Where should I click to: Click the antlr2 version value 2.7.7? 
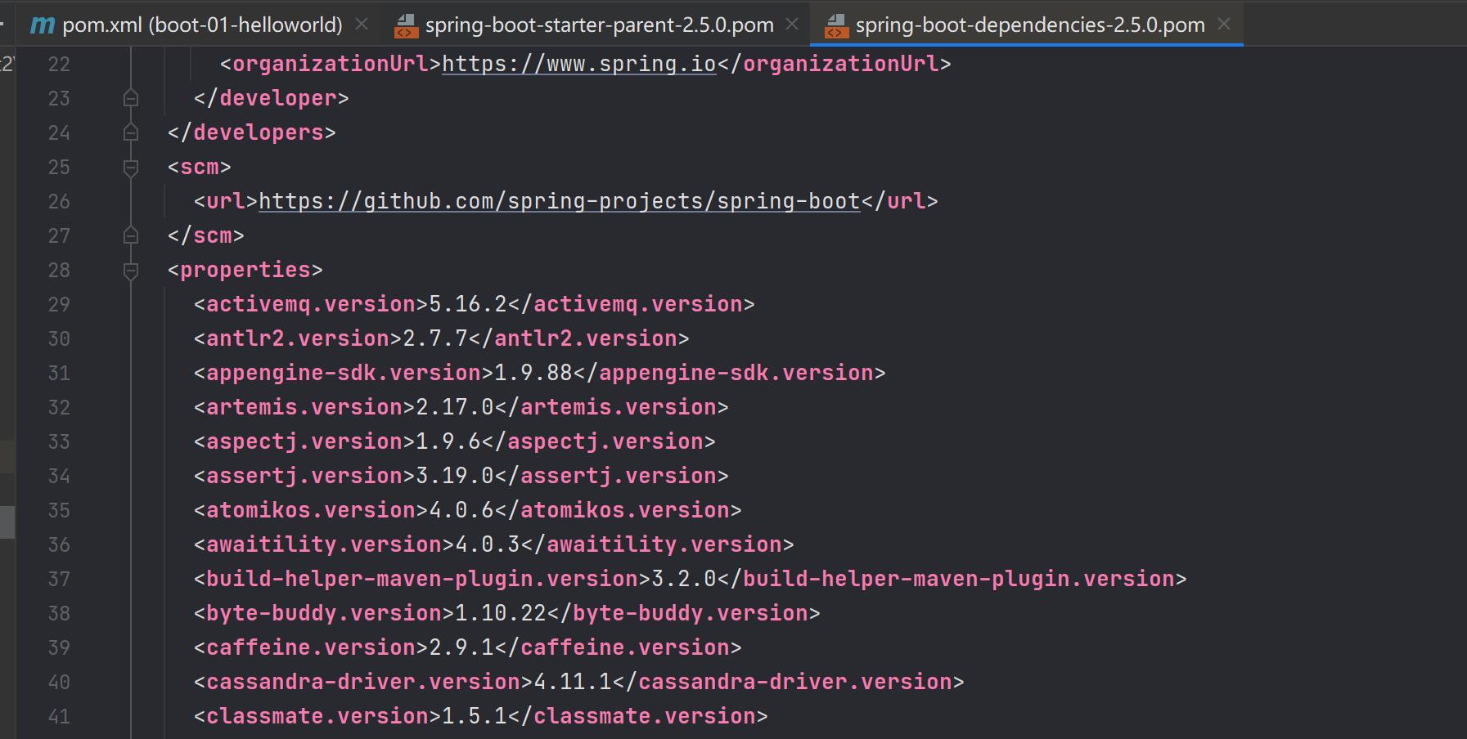(x=435, y=338)
